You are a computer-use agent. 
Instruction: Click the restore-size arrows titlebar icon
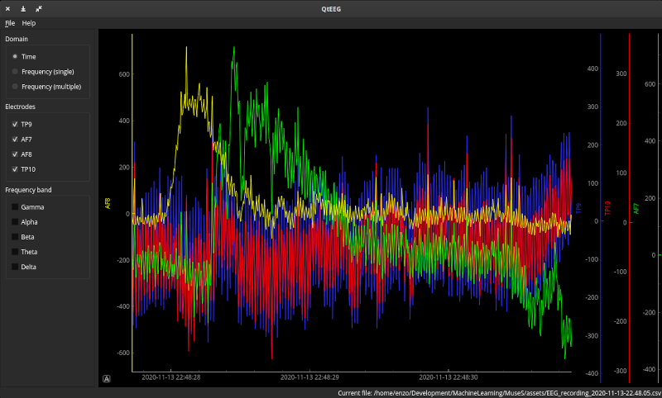pyautogui.click(x=39, y=9)
